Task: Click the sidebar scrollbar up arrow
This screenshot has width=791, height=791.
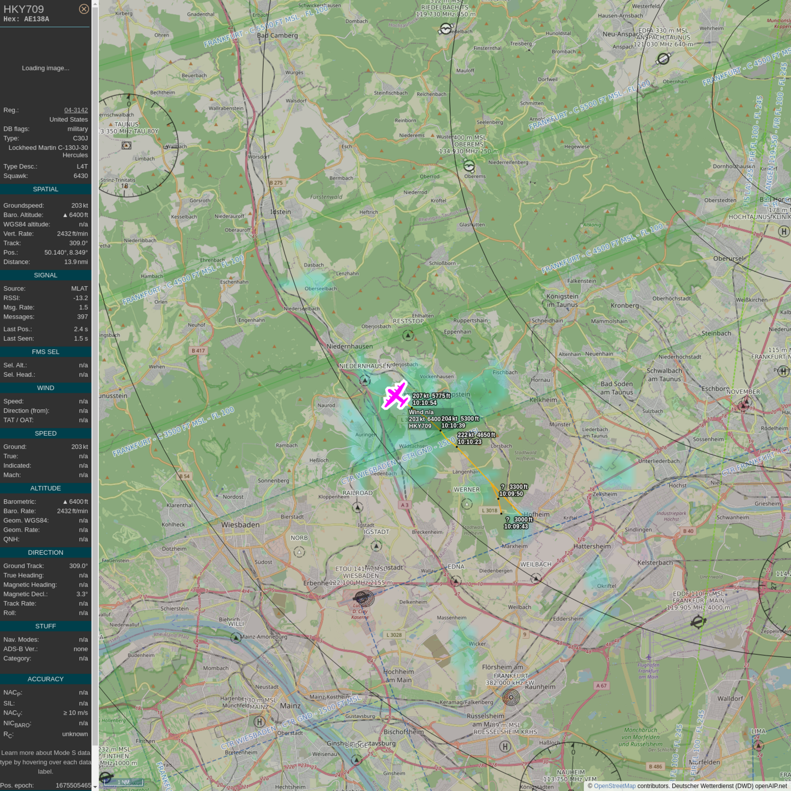Action: [95, 4]
